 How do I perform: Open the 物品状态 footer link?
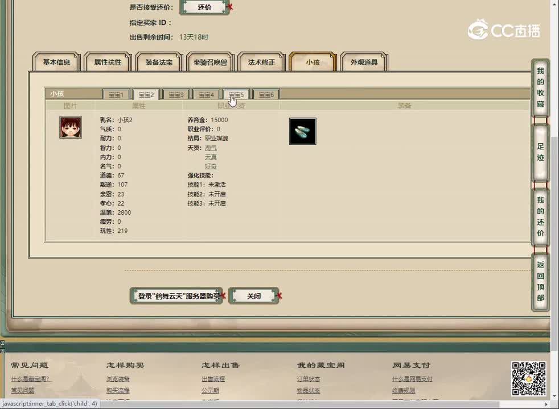pyautogui.click(x=309, y=390)
